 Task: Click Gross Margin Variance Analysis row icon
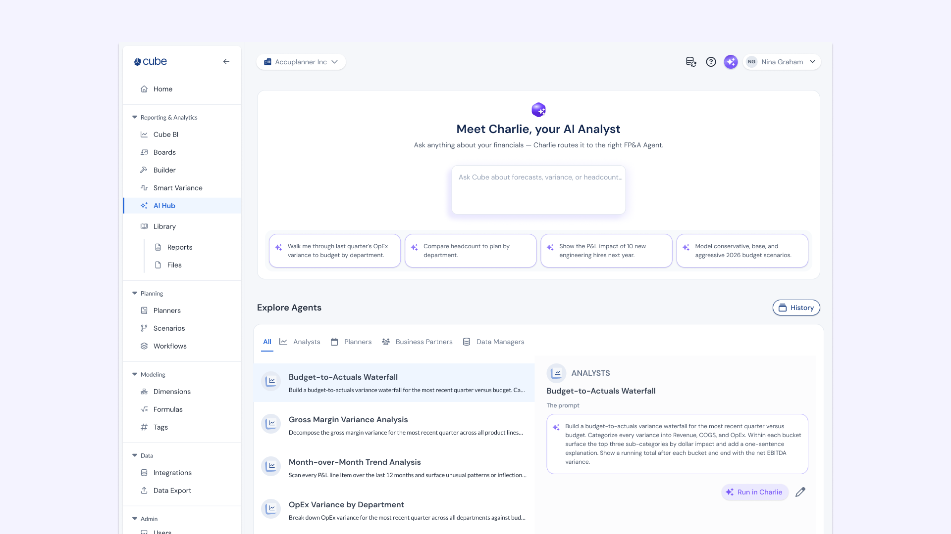[x=271, y=424]
